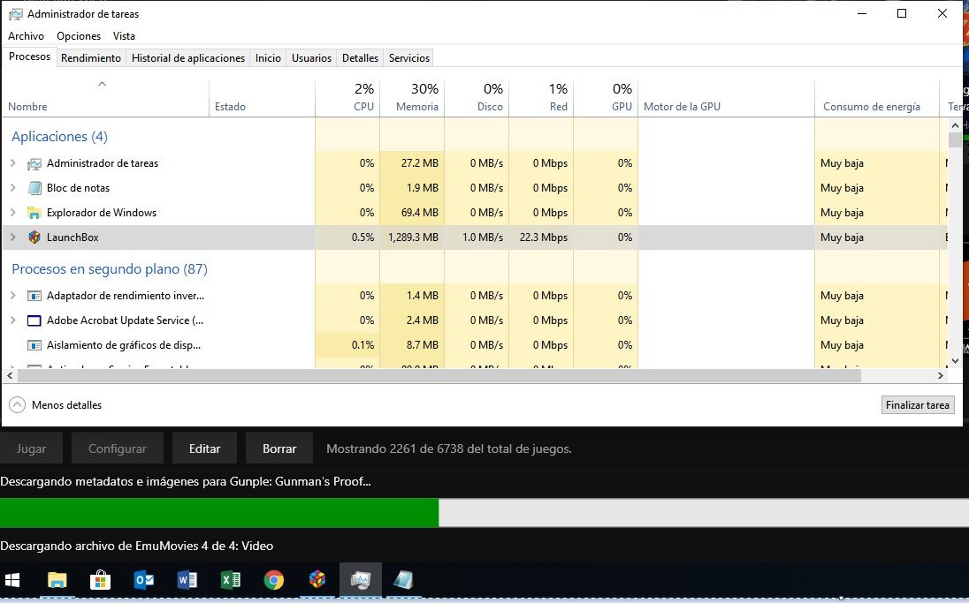Open the Vista menu
This screenshot has width=969, height=603.
pyautogui.click(x=124, y=36)
